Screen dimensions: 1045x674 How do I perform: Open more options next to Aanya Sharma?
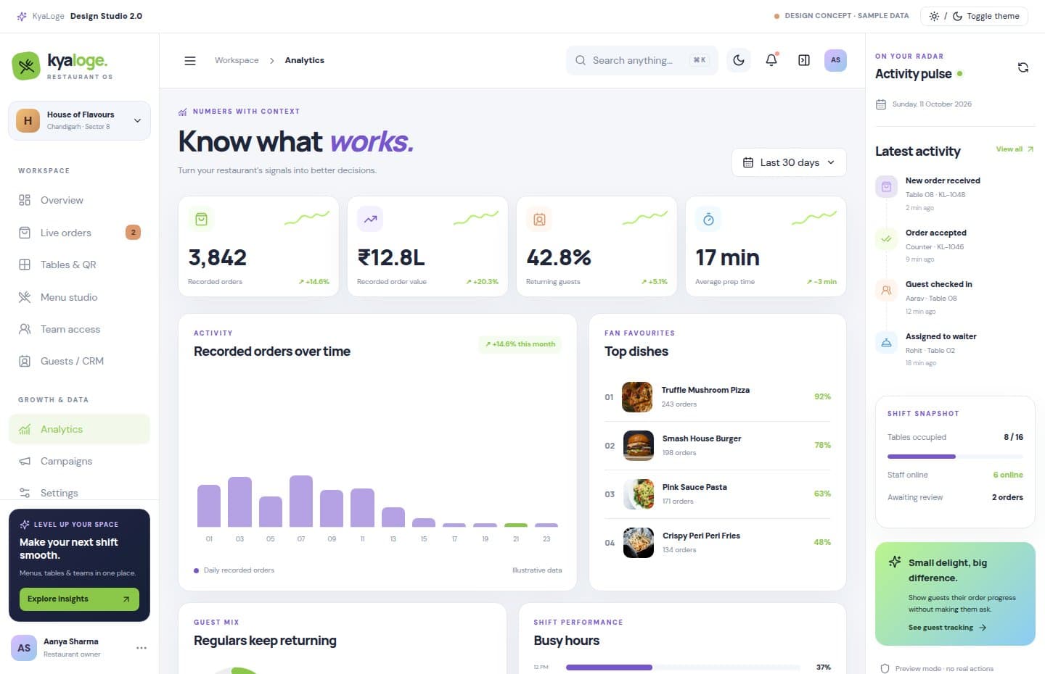click(x=142, y=648)
